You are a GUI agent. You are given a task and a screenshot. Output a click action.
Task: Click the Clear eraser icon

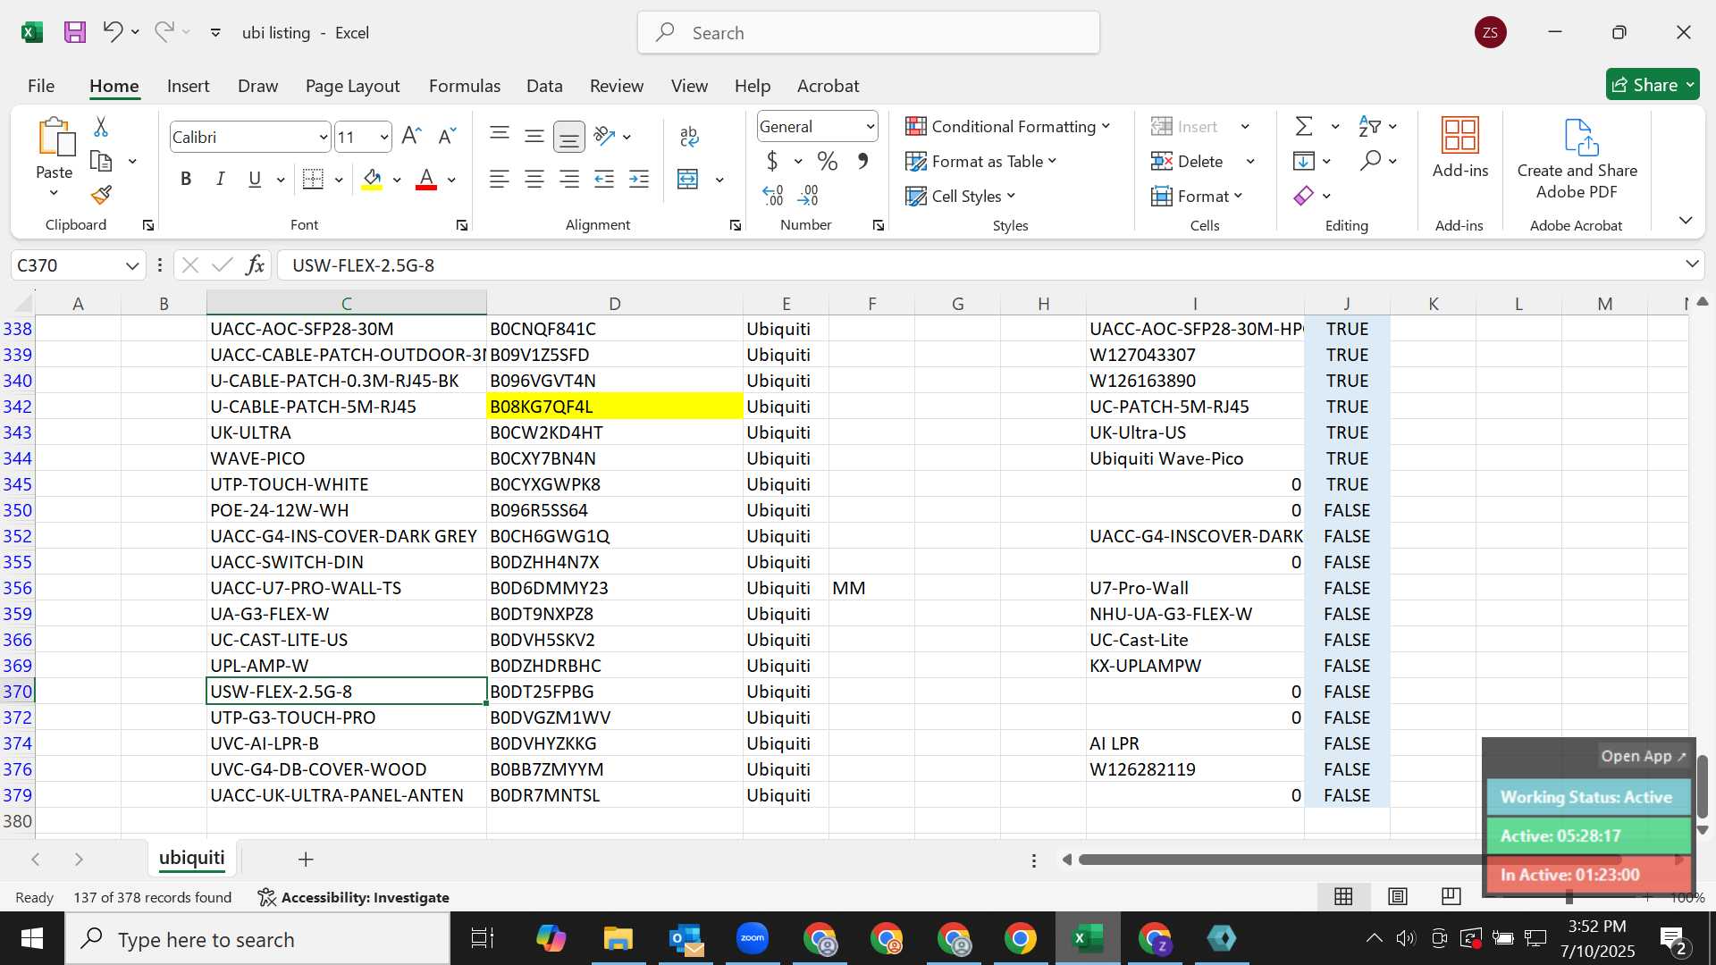[1304, 196]
